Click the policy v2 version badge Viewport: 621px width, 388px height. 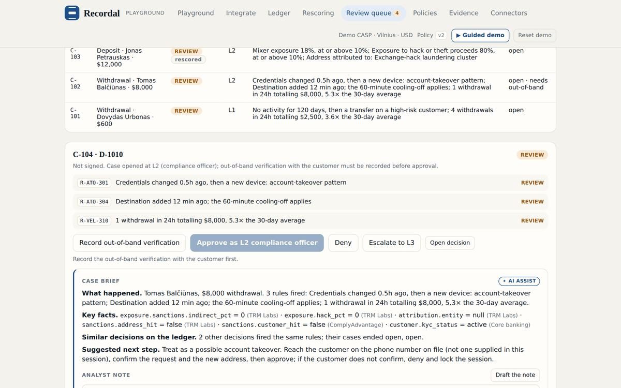coord(441,35)
